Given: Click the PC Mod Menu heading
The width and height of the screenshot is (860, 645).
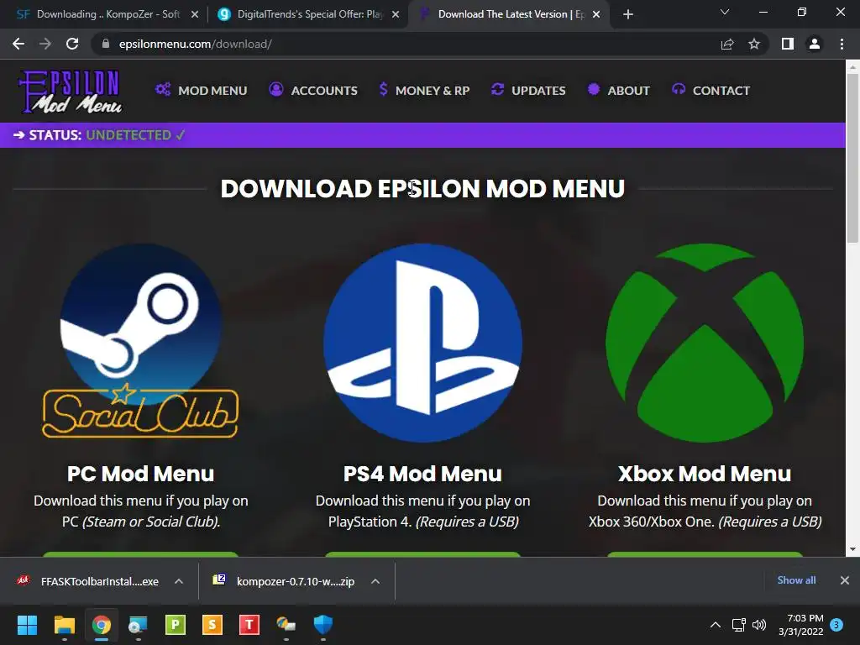Looking at the screenshot, I should click(140, 474).
